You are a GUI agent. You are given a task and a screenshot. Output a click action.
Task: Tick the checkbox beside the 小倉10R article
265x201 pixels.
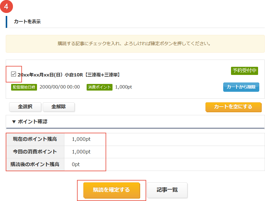click(13, 74)
